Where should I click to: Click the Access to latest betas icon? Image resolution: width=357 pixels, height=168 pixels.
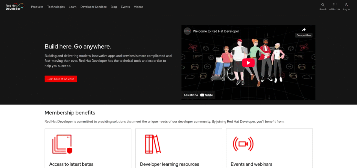click(62, 144)
